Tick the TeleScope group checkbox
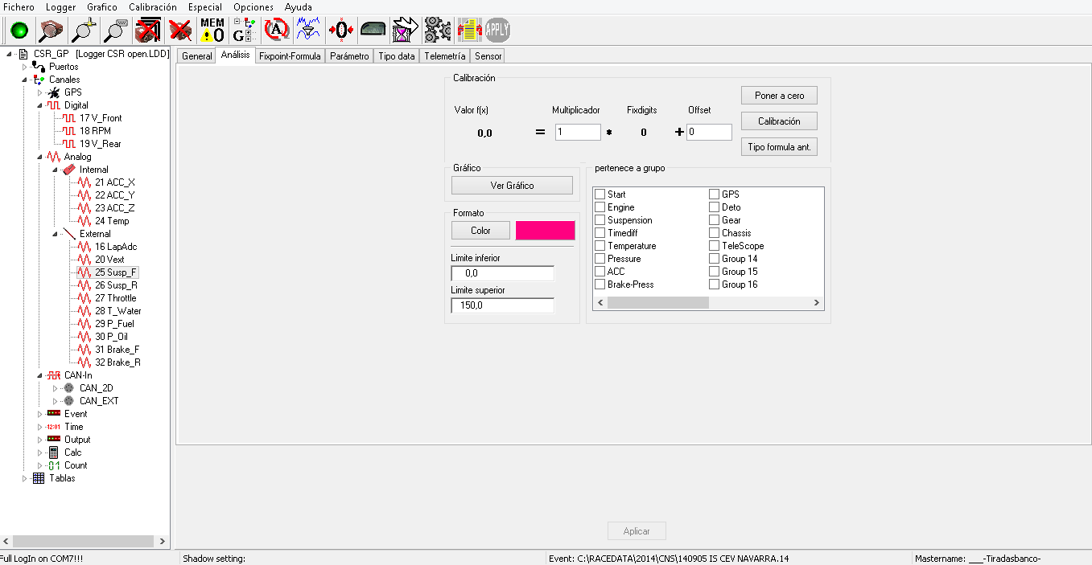 714,246
